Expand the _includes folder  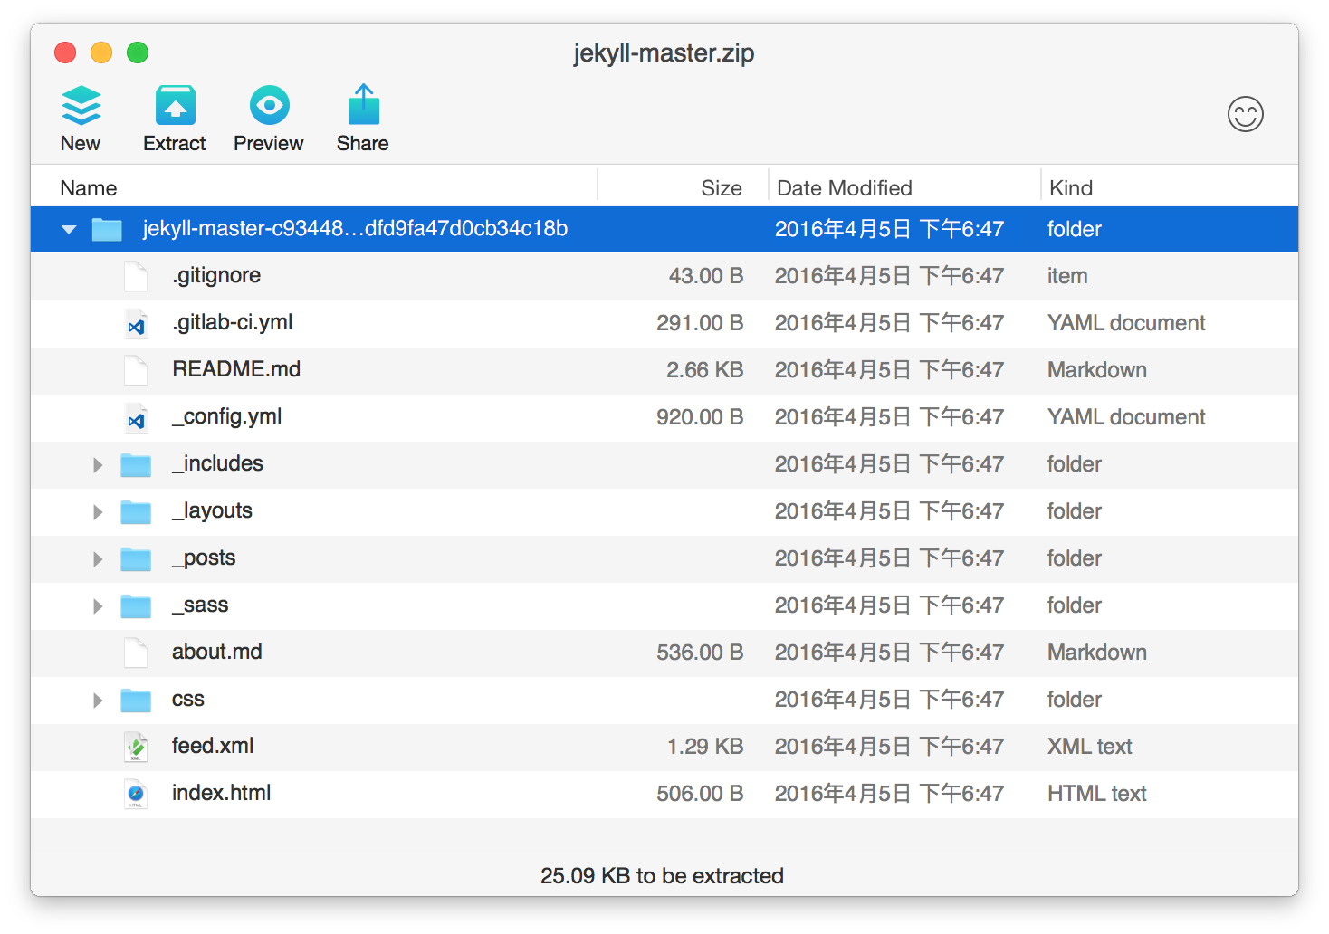point(98,465)
